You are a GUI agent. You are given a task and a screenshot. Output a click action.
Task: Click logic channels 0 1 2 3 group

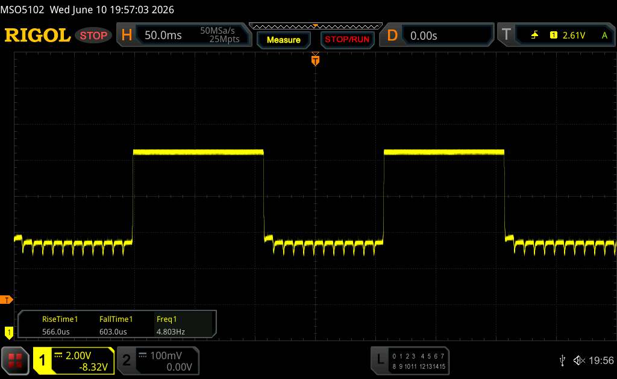[x=404, y=356]
